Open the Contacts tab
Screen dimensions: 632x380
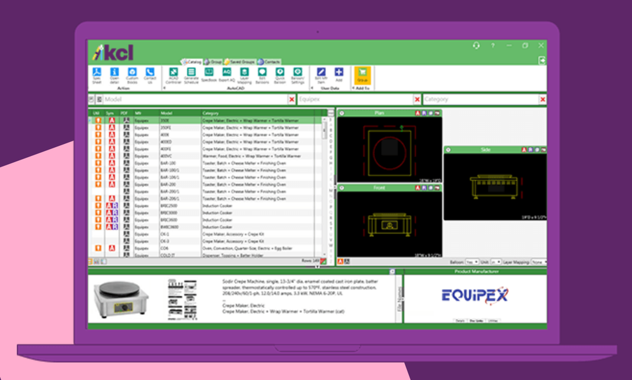[270, 62]
